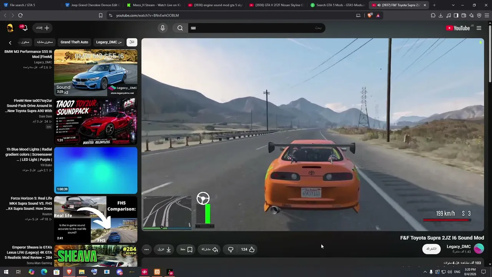Open Microsoft Edge from the taskbar
The image size is (492, 277).
(44, 272)
